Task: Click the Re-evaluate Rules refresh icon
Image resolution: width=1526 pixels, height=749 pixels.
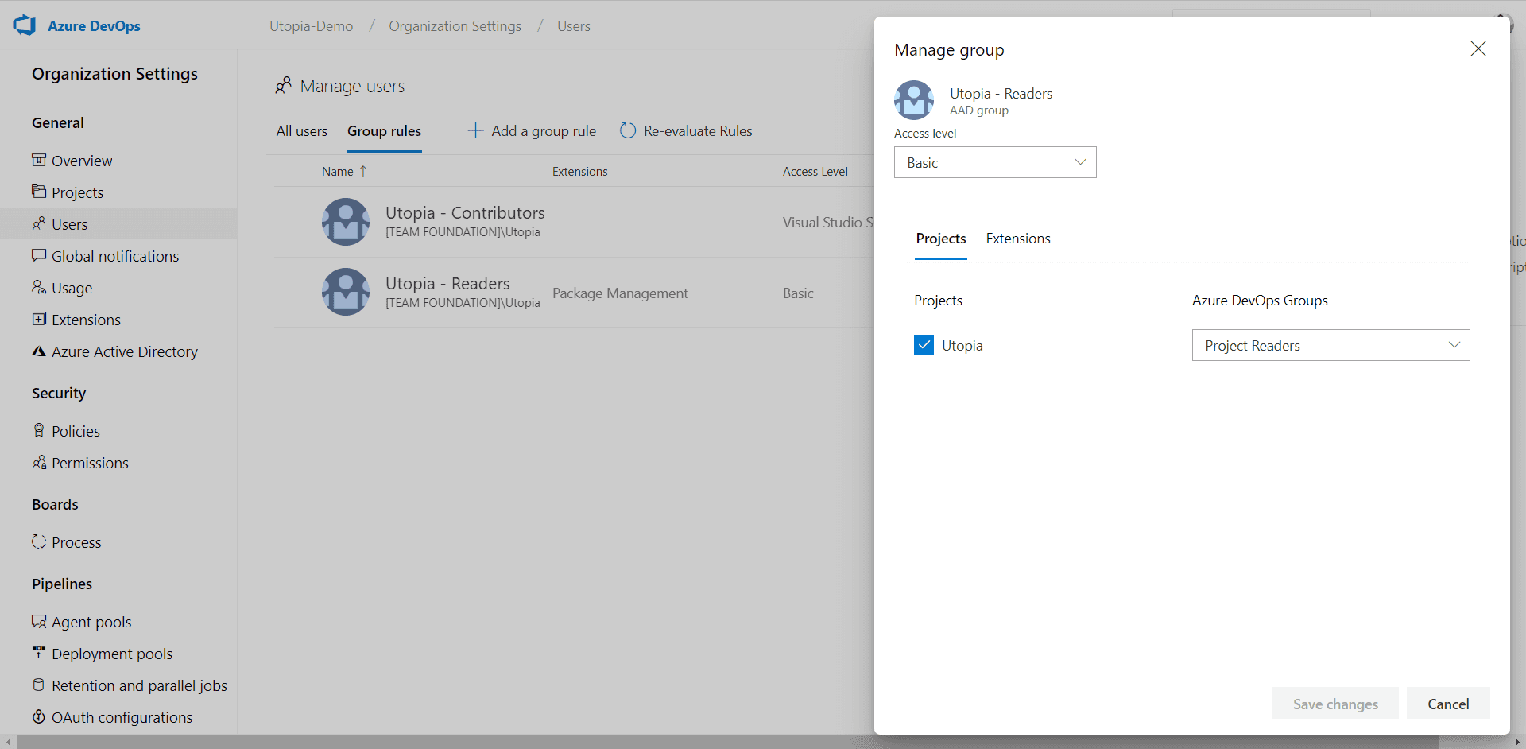Action: coord(628,130)
